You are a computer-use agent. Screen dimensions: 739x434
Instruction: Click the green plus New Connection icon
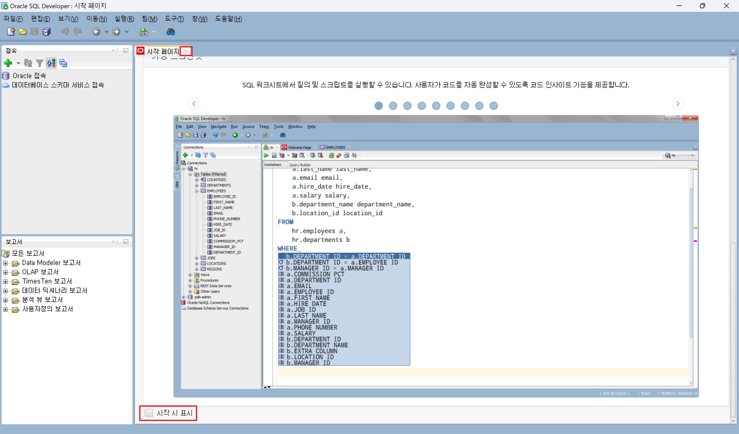pos(8,63)
